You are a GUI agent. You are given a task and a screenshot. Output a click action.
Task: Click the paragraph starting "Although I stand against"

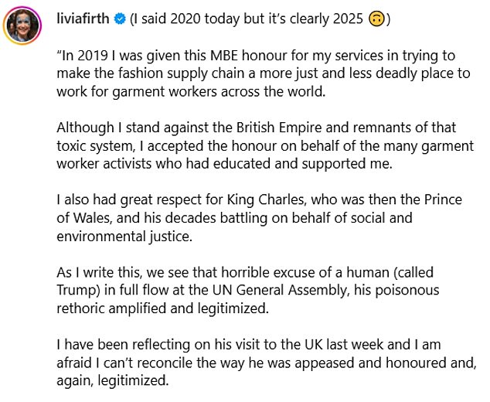click(x=255, y=145)
